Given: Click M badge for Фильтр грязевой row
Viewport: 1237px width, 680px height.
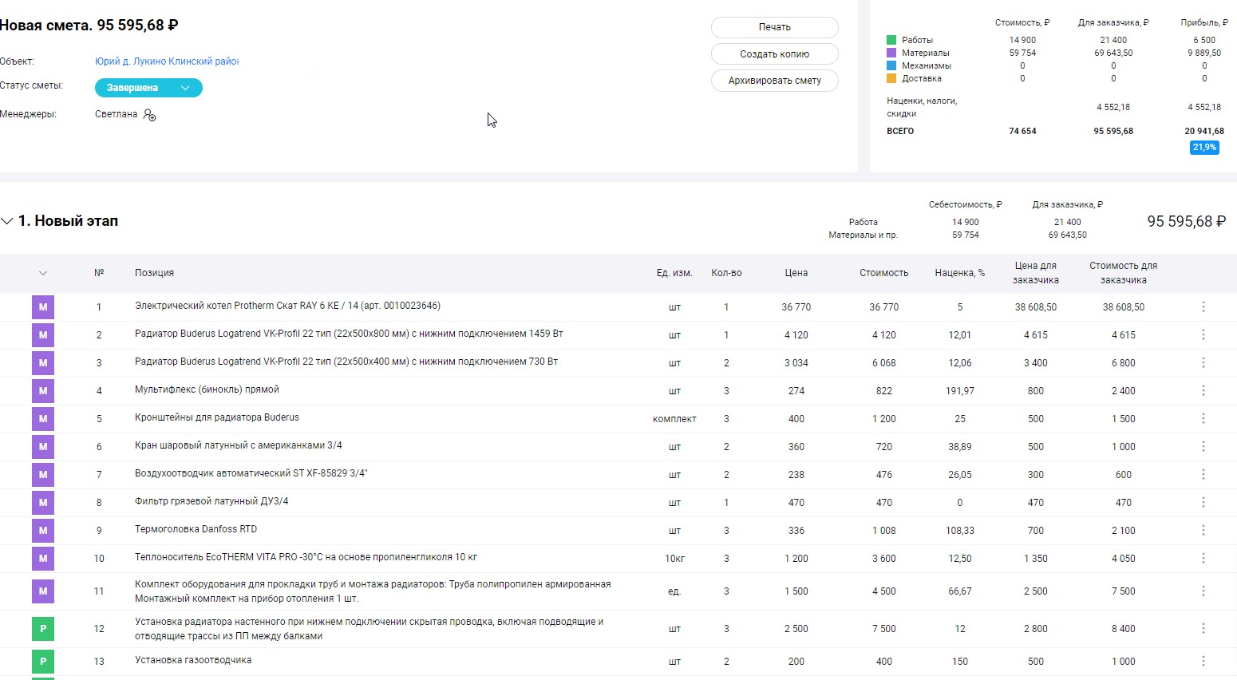Looking at the screenshot, I should (43, 502).
